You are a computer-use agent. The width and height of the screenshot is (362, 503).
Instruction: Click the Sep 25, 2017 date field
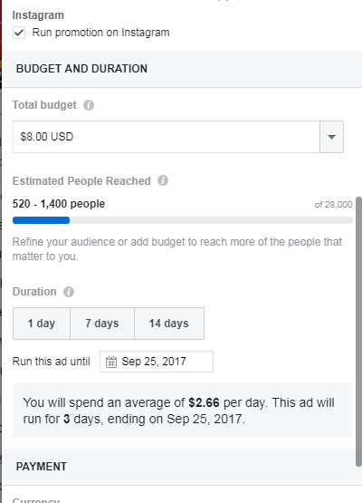click(x=157, y=362)
